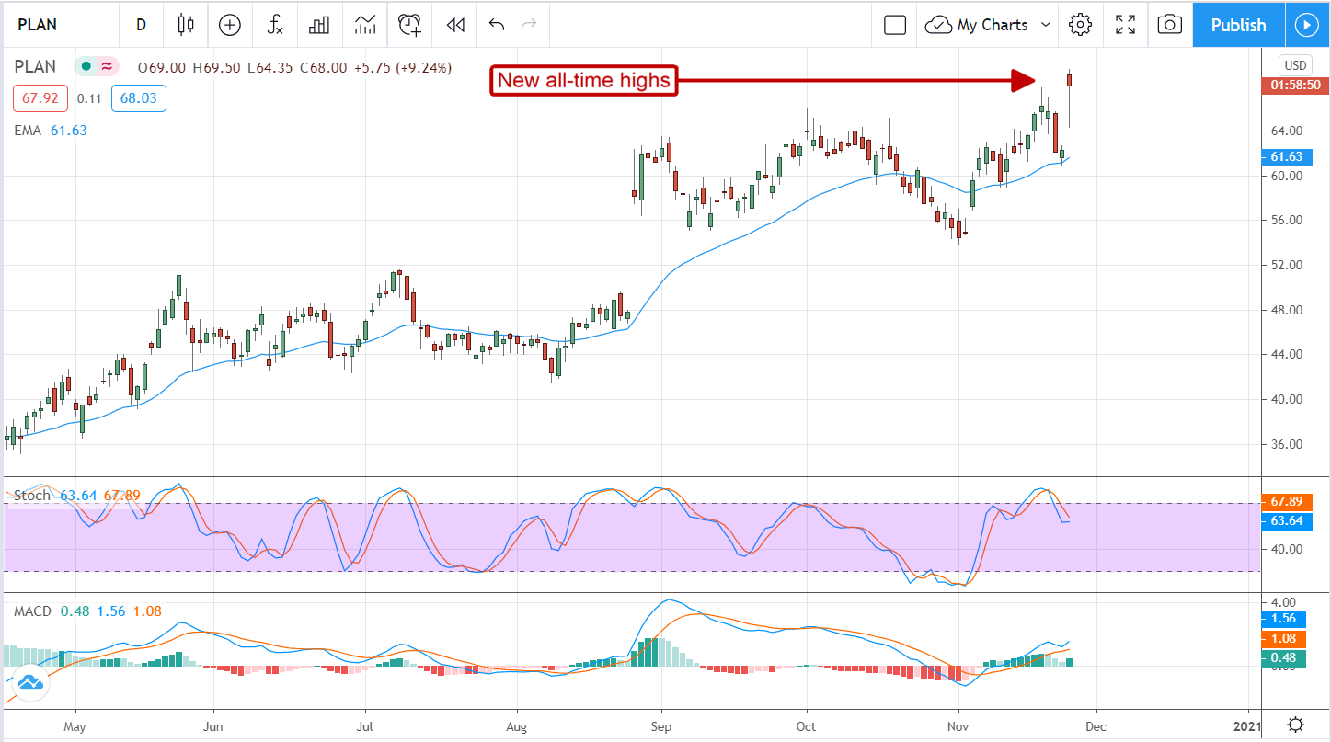Enter fullscreen mode
Screen dimensions: 1331x742
pos(1125,25)
